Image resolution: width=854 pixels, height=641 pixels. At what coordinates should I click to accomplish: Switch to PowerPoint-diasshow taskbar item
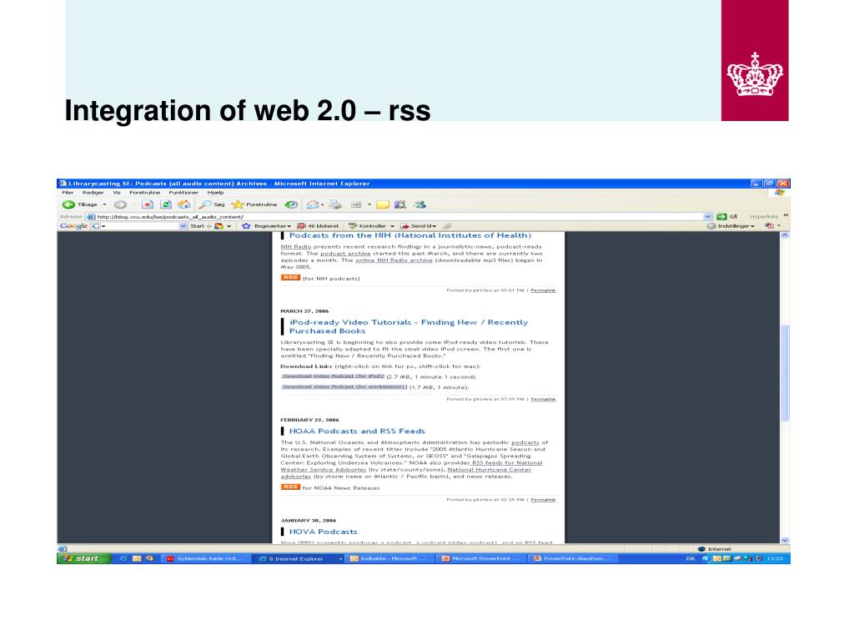pos(574,558)
